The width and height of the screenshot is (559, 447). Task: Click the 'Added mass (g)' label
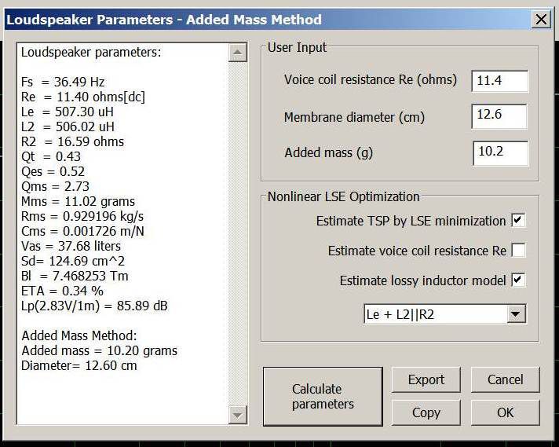[329, 153]
